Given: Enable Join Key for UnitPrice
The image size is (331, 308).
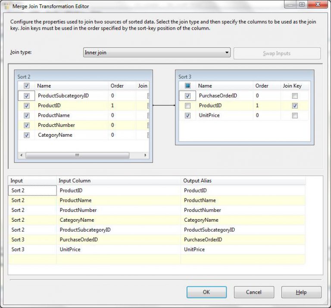Looking at the screenshot, I should point(295,116).
